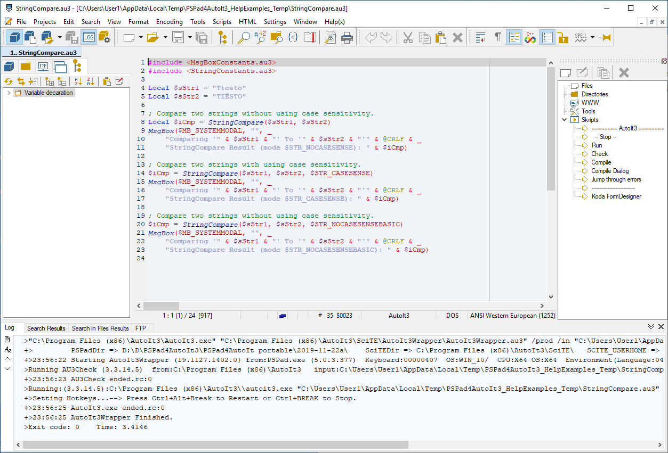Viewport: 668px width, 453px height.
Task: Click the Spell check icon
Action: [x=581, y=37]
